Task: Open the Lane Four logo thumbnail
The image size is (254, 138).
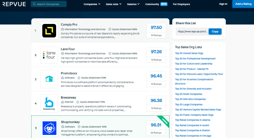Action: click(49, 55)
